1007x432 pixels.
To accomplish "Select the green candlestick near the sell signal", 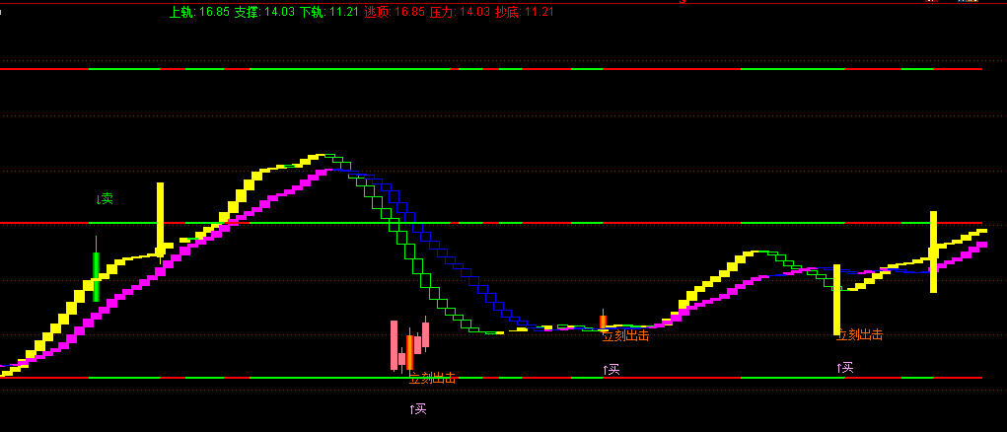I will coord(96,275).
